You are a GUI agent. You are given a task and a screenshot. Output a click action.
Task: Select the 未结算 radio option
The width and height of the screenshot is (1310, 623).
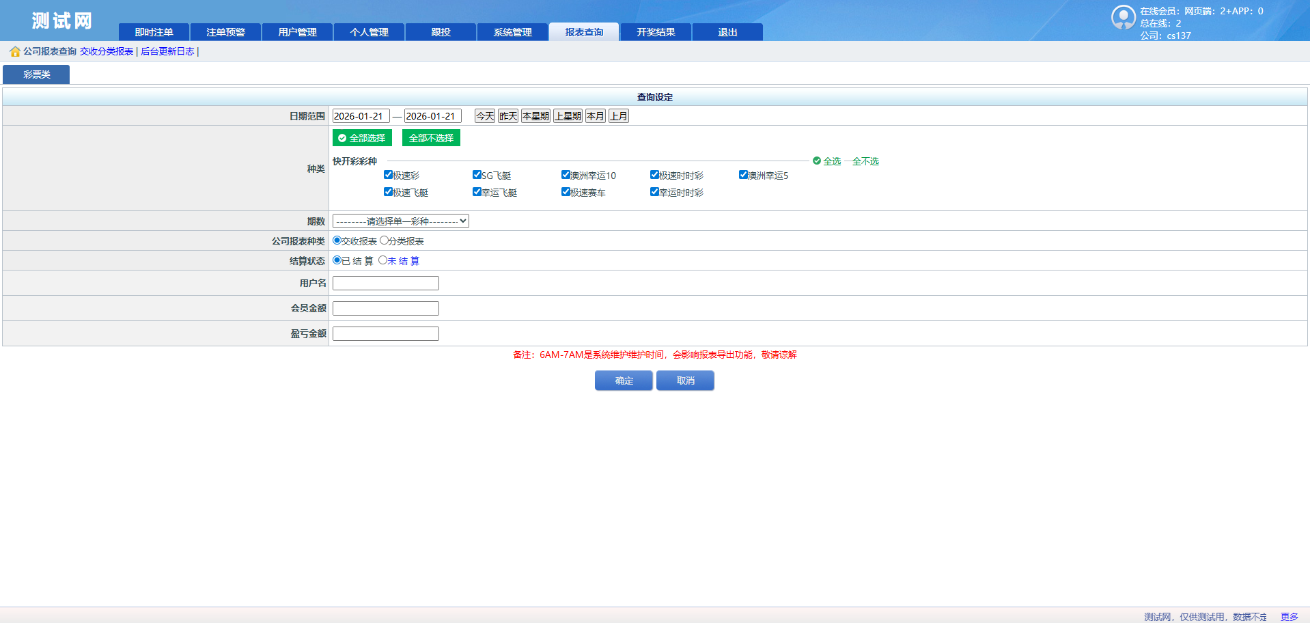(x=382, y=260)
